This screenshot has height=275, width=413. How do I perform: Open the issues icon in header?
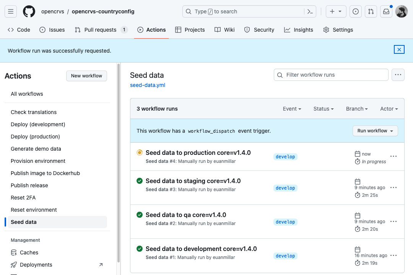pos(356,11)
